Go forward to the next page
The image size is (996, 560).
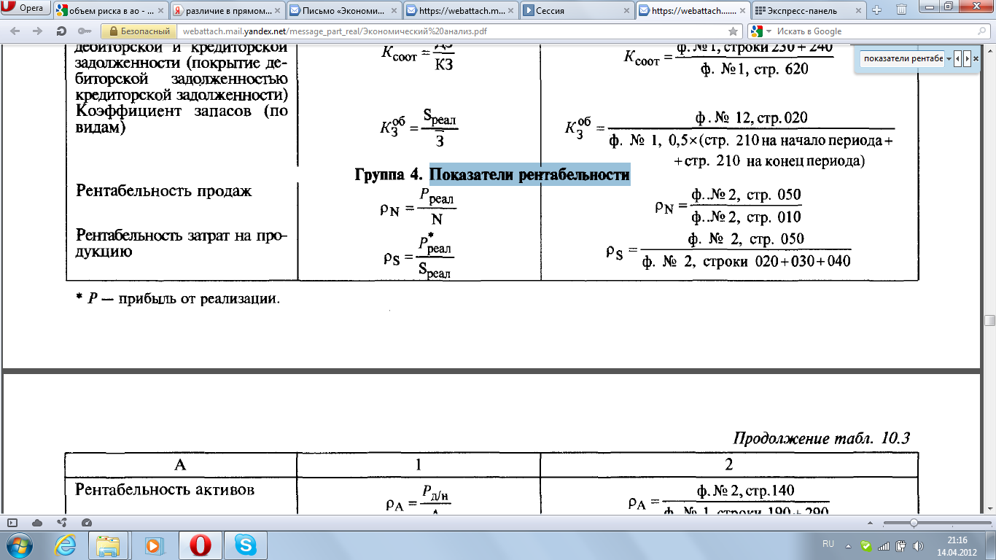point(38,31)
